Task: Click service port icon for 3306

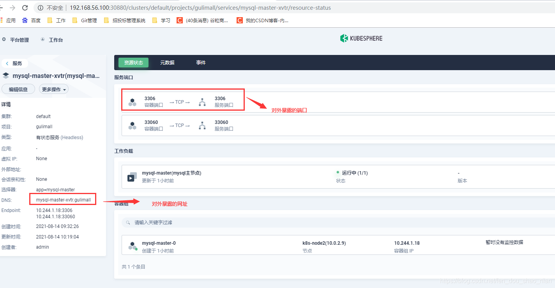Action: coord(202,102)
